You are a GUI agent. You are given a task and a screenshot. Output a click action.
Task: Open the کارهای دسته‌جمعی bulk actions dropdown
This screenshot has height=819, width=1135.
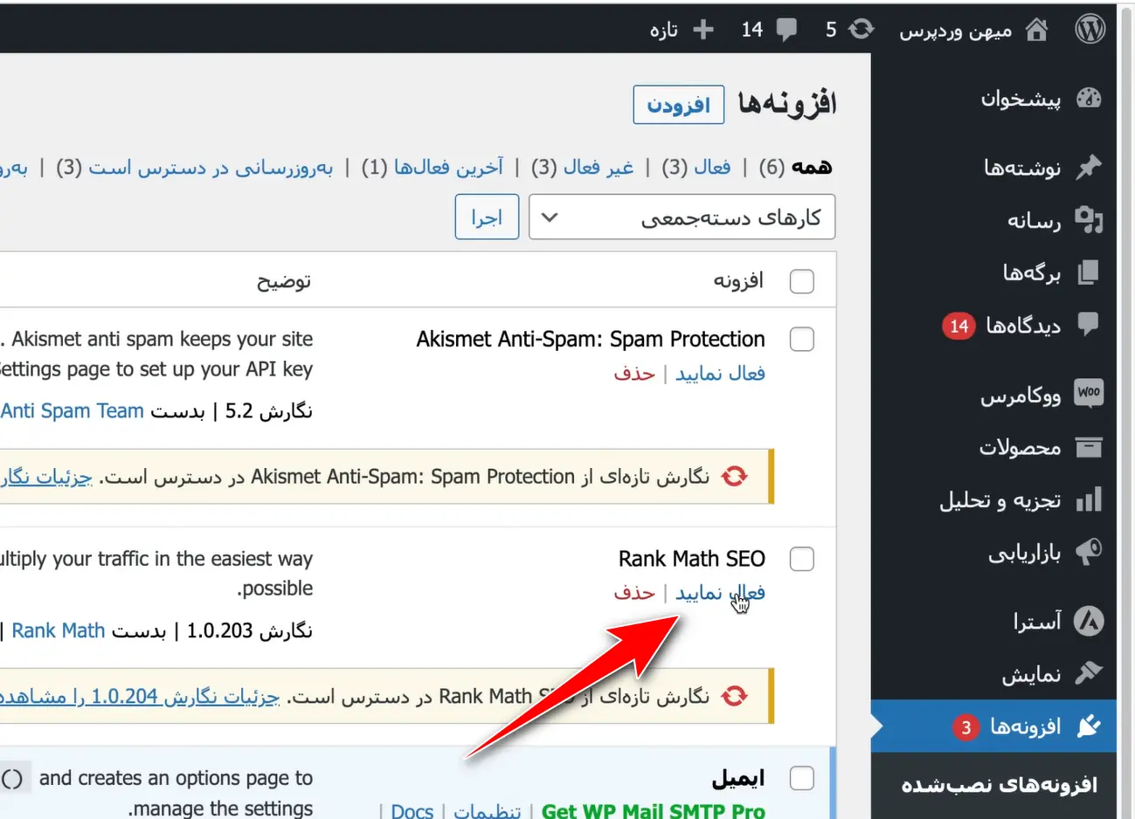pyautogui.click(x=682, y=217)
